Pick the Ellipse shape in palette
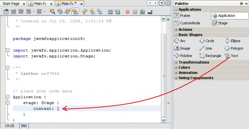 point(233,41)
